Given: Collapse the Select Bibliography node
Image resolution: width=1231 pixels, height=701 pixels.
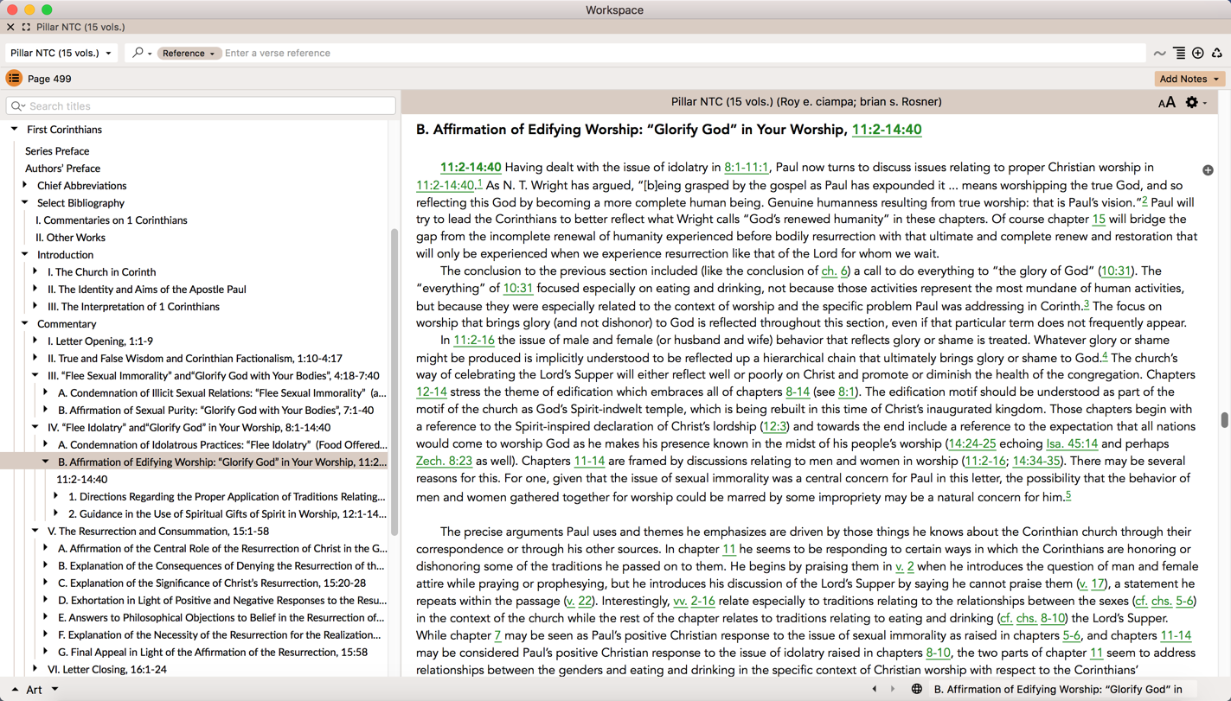Looking at the screenshot, I should (25, 202).
